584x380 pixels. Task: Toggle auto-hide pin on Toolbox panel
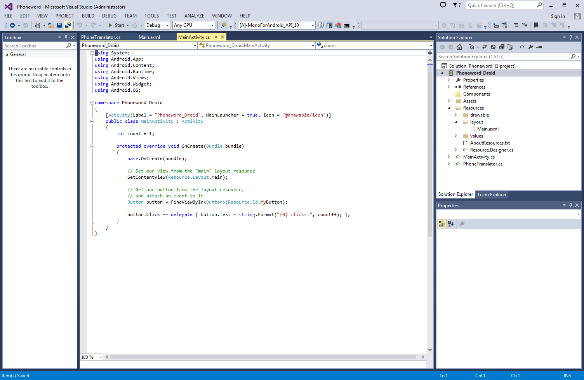66,38
